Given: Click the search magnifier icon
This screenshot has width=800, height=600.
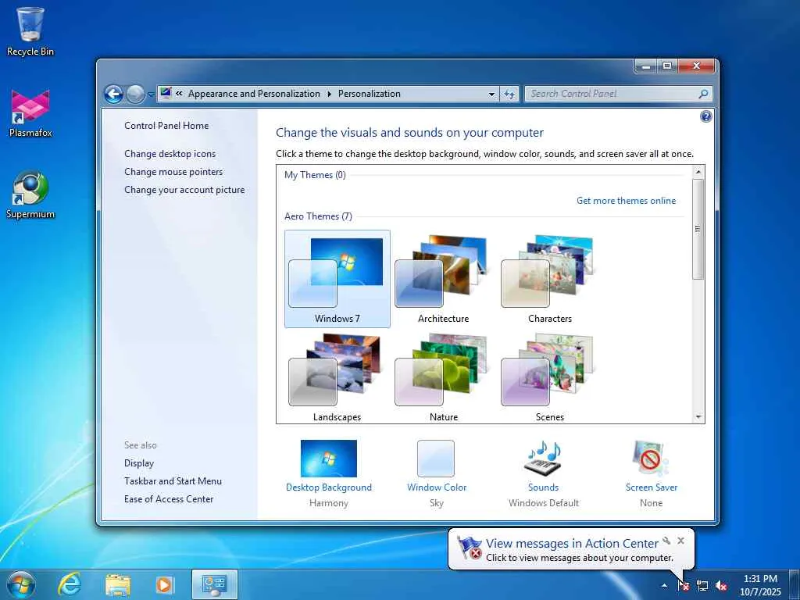Looking at the screenshot, I should 704,94.
